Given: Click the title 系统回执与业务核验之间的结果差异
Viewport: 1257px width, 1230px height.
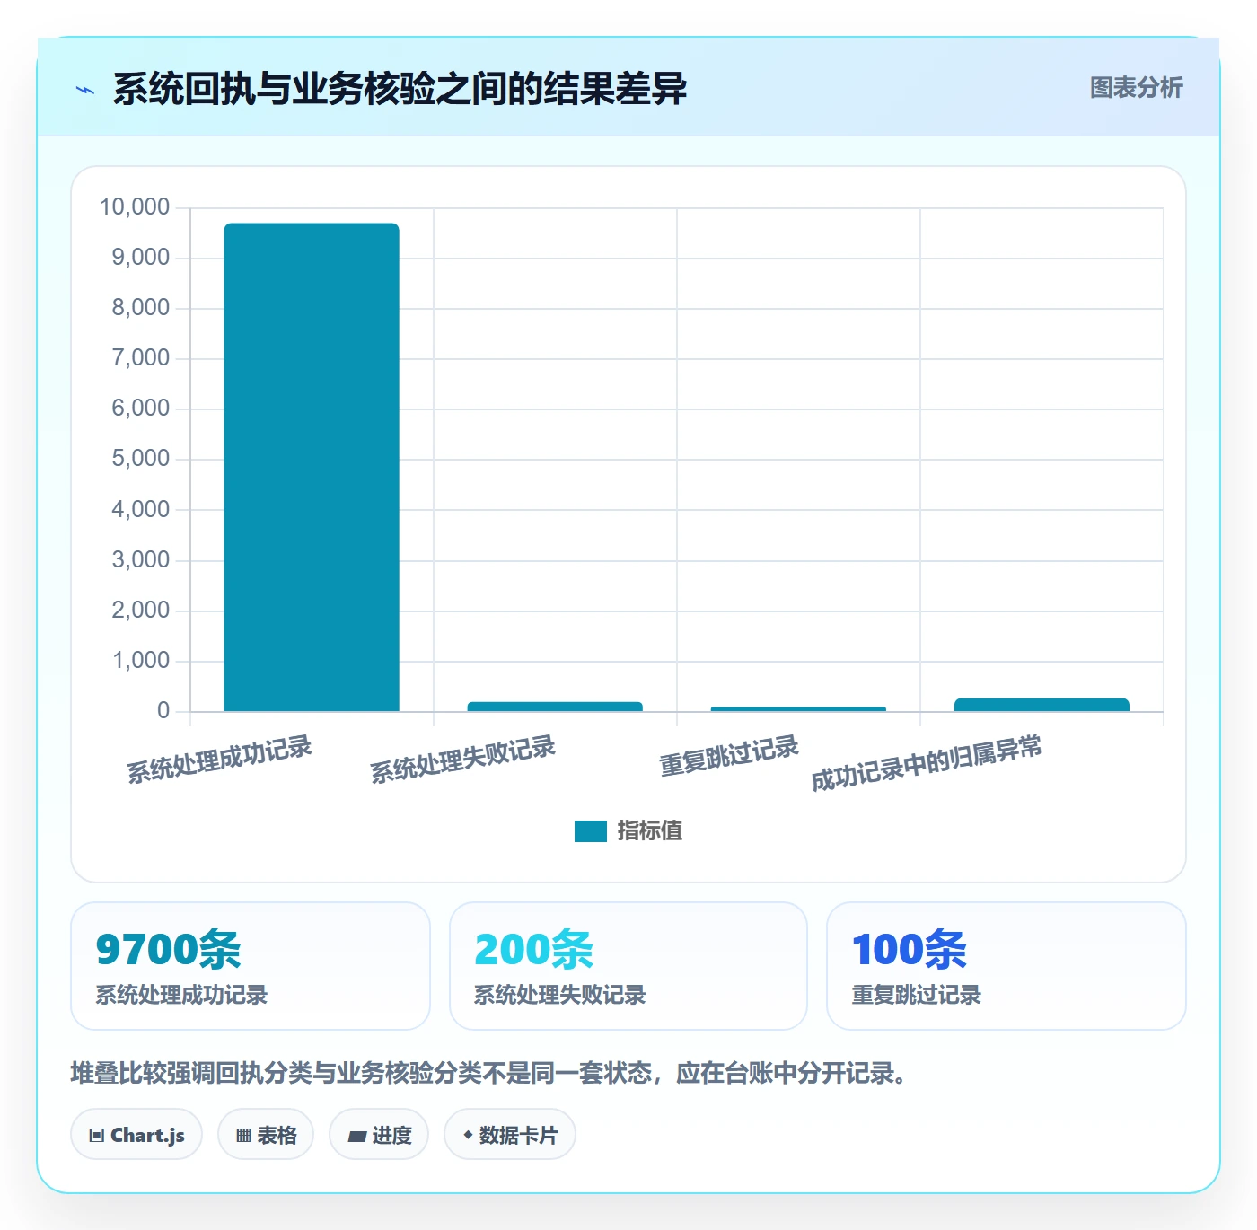Looking at the screenshot, I should click(x=400, y=89).
